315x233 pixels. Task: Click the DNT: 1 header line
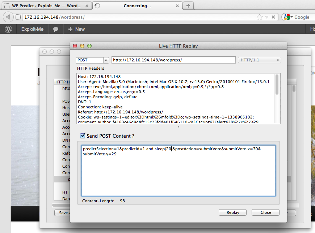[x=84, y=102]
